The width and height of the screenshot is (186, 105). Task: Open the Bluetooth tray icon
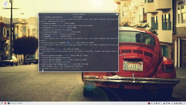(151, 103)
